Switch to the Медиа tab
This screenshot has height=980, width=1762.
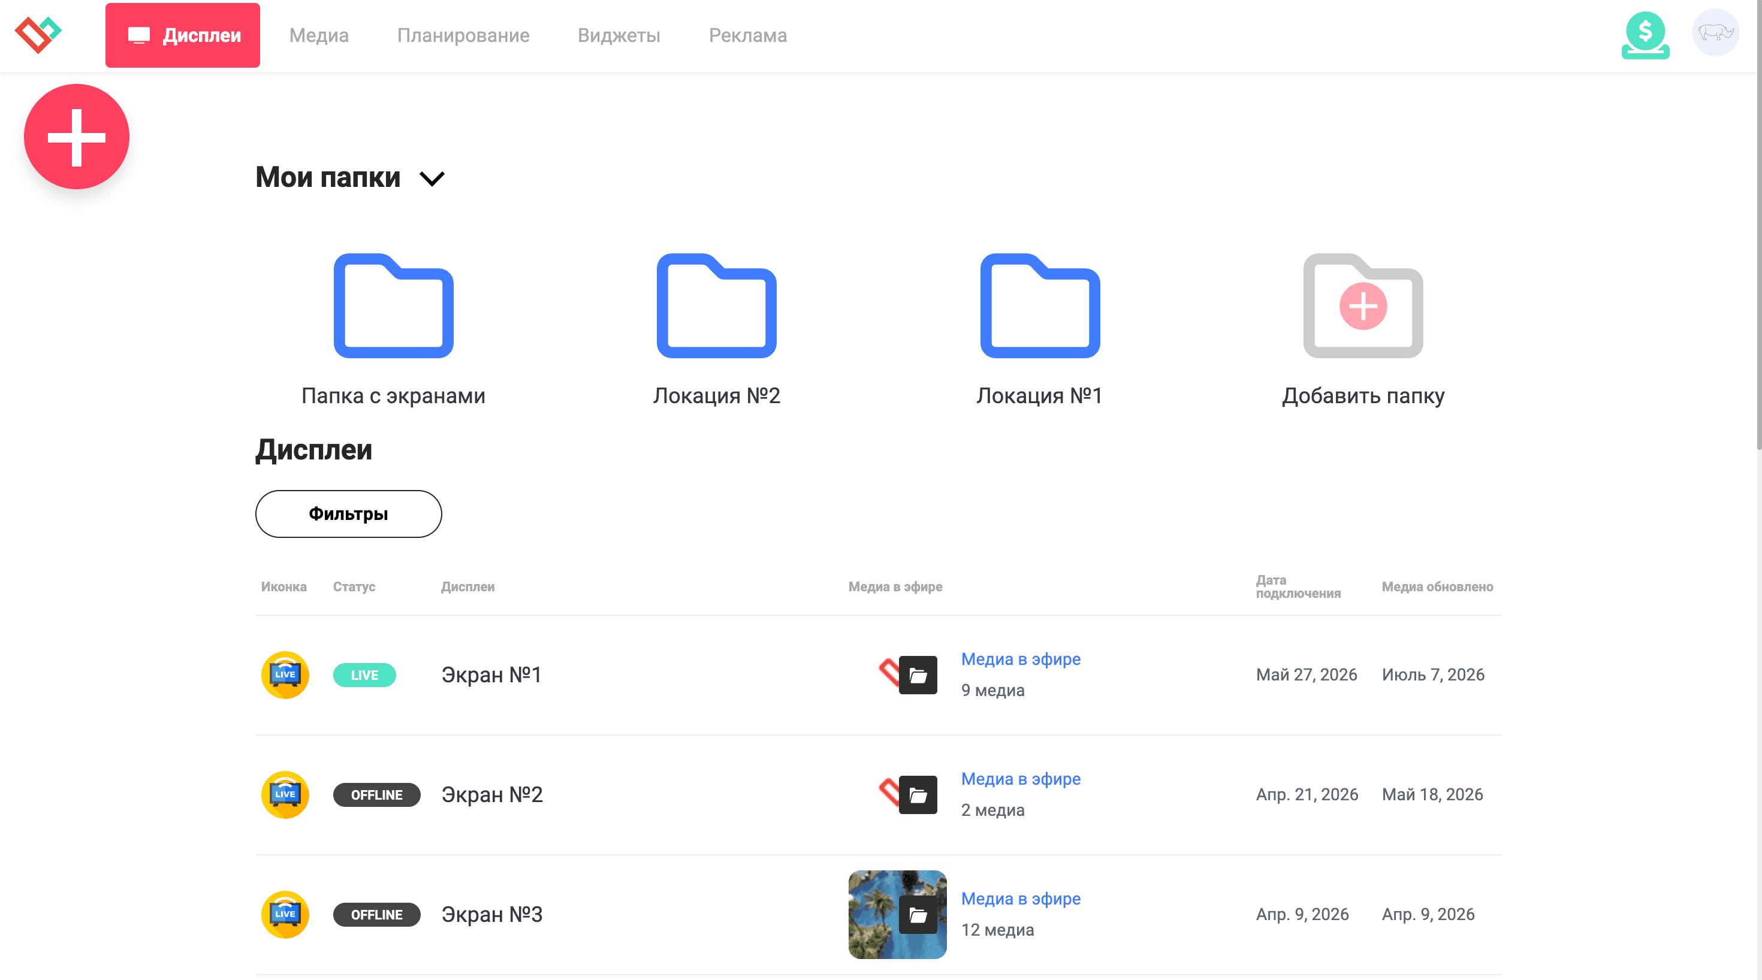319,35
